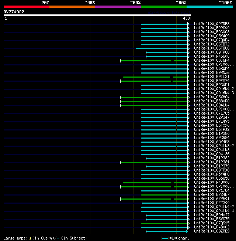Select the UniRef100_B6VG75 label

pos(212,219)
